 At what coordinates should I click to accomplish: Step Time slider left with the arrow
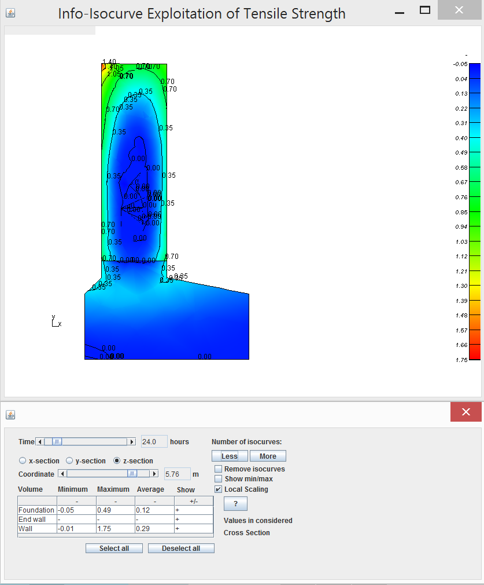(x=40, y=442)
